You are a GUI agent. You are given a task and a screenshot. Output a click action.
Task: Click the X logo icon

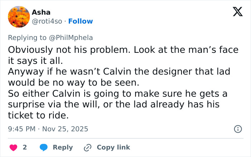click(235, 12)
